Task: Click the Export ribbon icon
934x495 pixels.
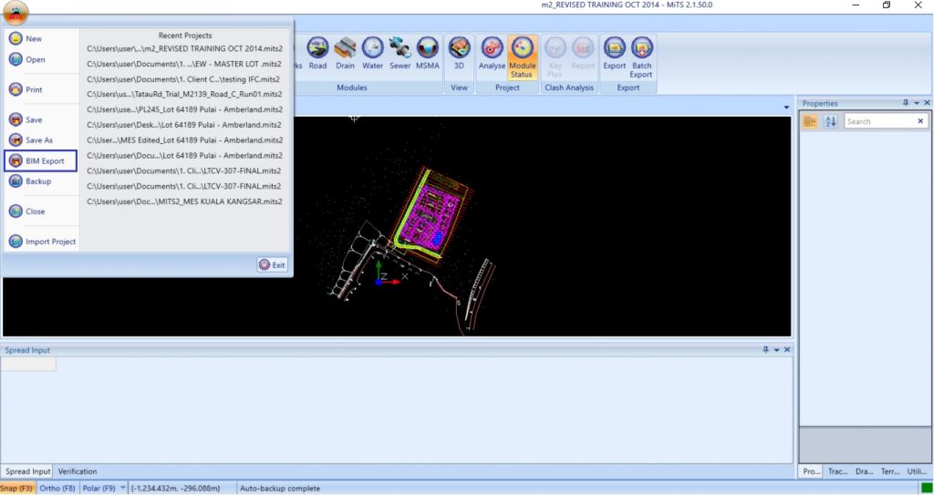Action: (x=614, y=54)
